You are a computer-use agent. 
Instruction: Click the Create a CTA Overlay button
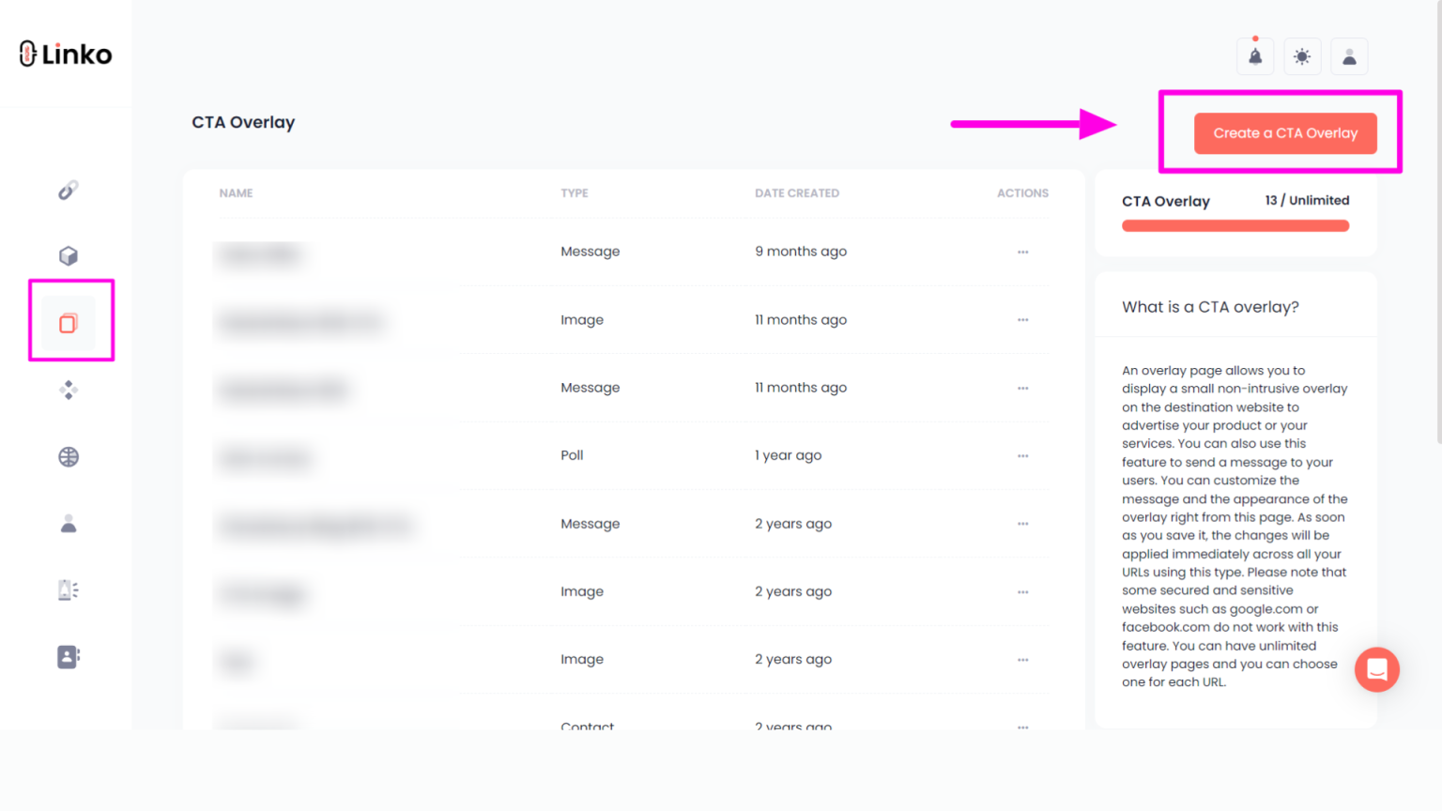pyautogui.click(x=1284, y=133)
